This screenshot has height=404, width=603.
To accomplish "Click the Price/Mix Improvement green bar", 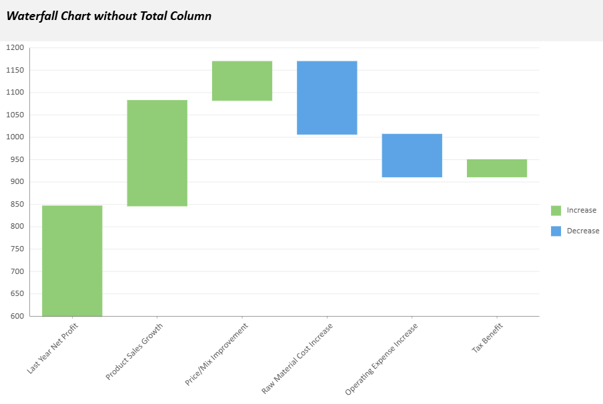I will 242,81.
